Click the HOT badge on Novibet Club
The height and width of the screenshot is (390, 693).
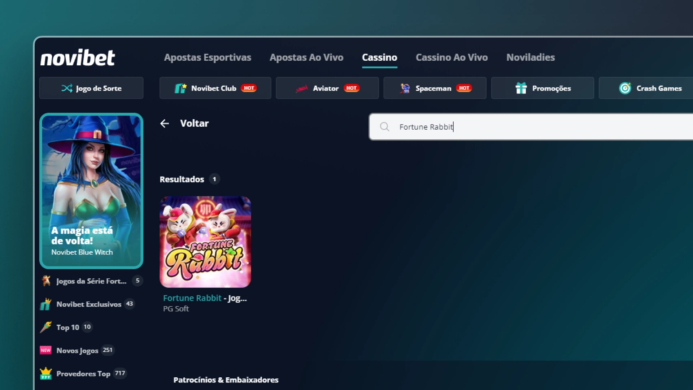point(249,88)
